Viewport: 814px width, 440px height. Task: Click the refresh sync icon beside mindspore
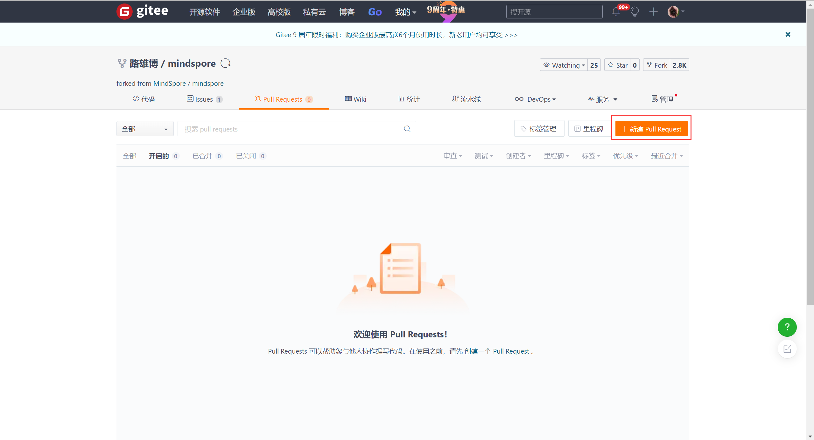pyautogui.click(x=225, y=63)
